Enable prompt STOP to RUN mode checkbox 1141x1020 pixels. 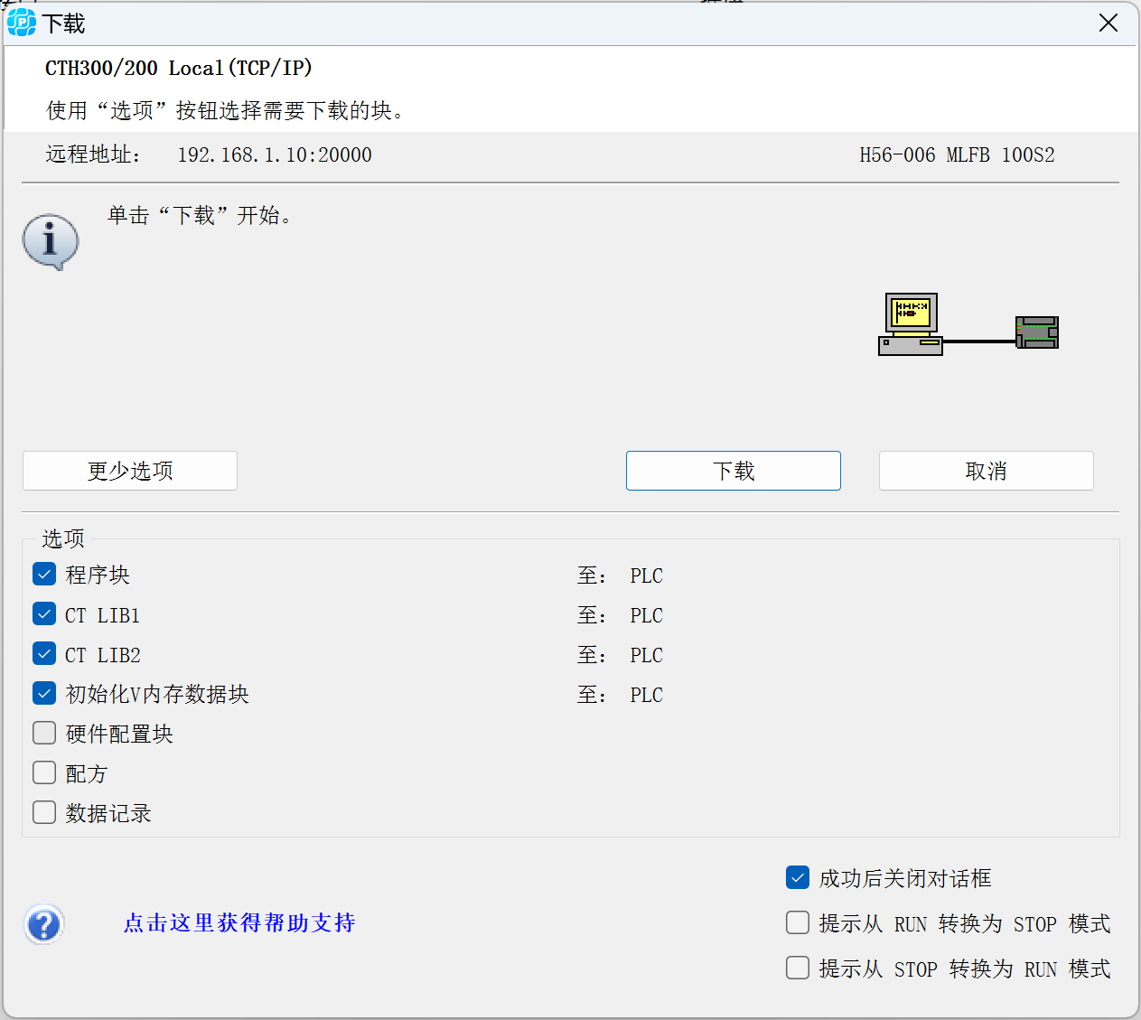[798, 969]
